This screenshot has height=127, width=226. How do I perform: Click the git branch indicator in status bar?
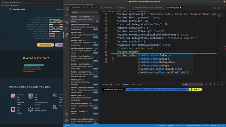[67, 126]
